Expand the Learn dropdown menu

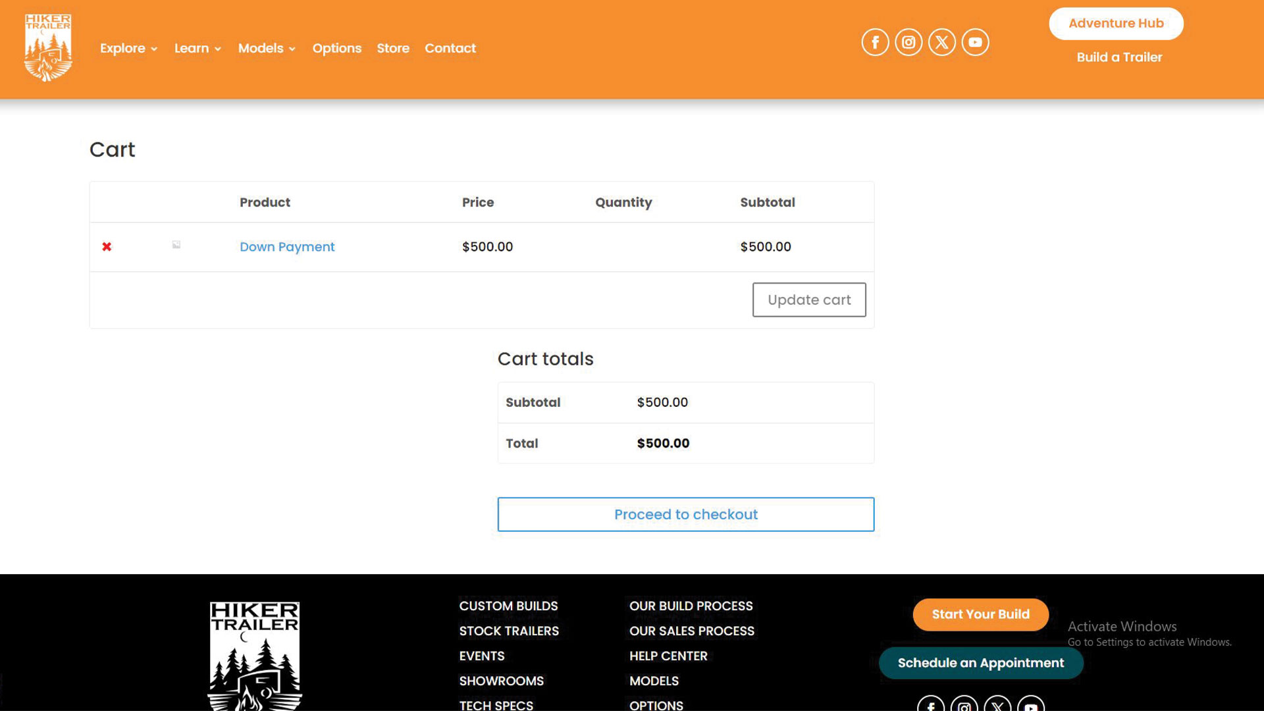click(x=197, y=48)
